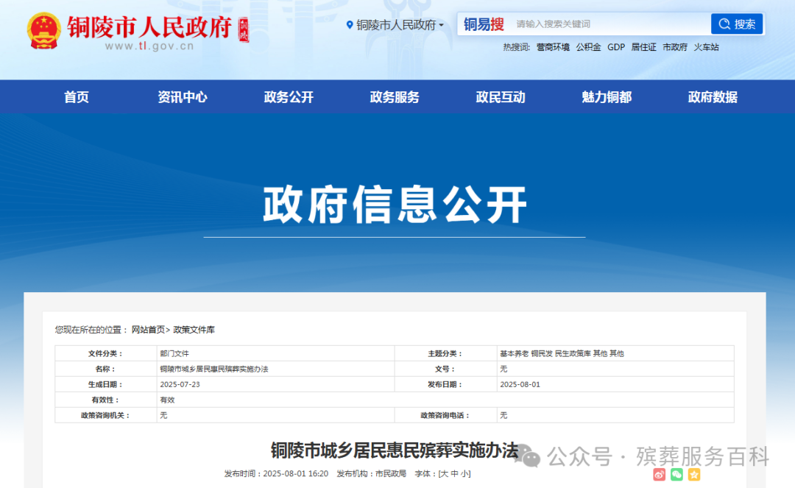The image size is (795, 488).
Task: Open 政务公开 navigation item
Action: click(x=289, y=96)
